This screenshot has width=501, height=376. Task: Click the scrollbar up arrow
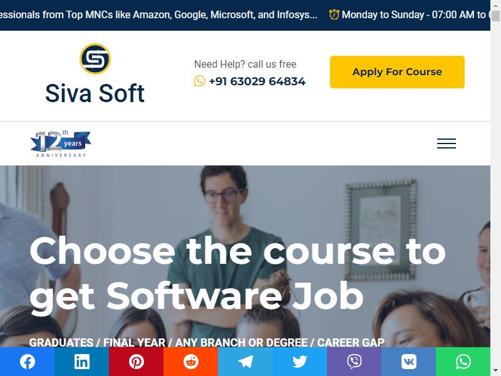(x=495, y=6)
